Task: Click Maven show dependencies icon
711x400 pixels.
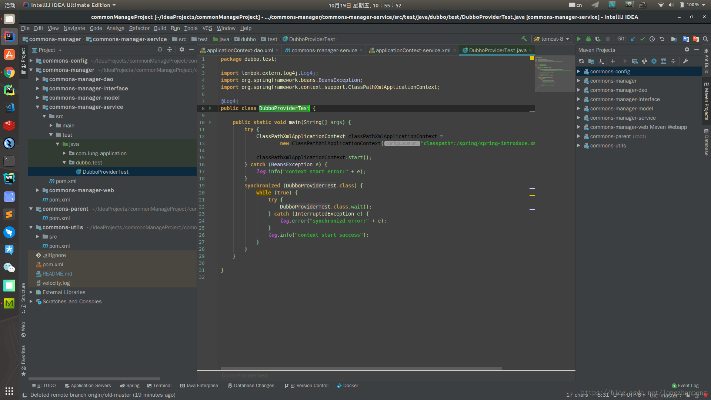Action: coord(664,61)
